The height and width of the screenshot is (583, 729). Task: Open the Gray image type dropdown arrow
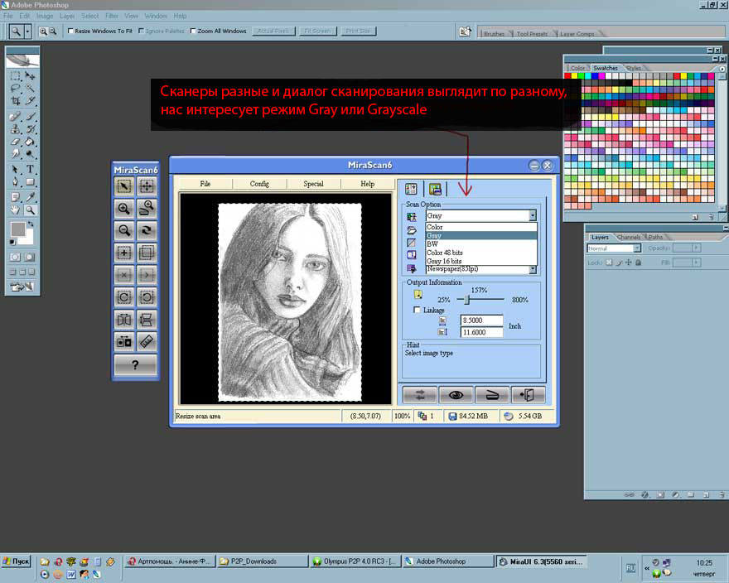coord(533,215)
